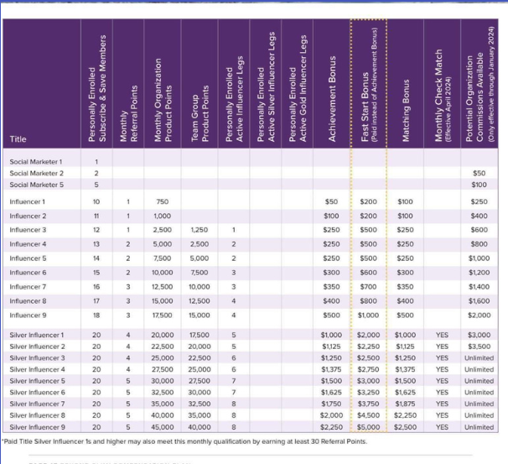Screen dimensions: 508x464
Task: Click "Personally Enrolled Active Gold Influencer Legs" header
Action: 298,88
